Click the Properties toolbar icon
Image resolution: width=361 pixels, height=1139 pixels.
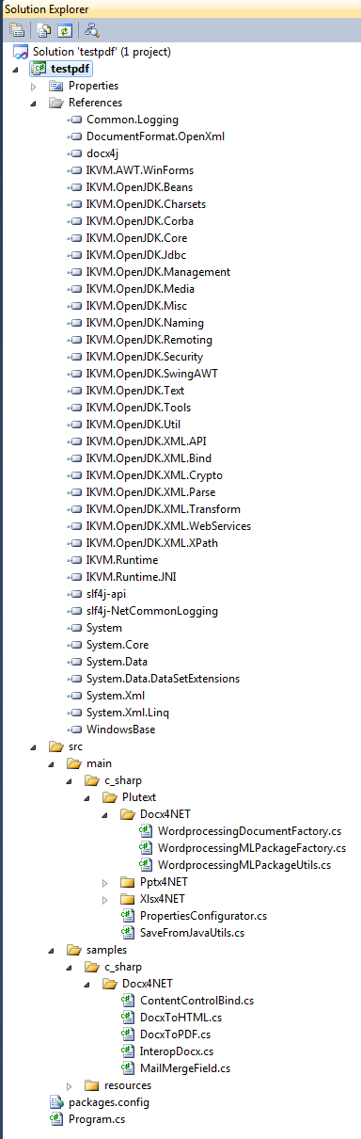pyautogui.click(x=17, y=30)
